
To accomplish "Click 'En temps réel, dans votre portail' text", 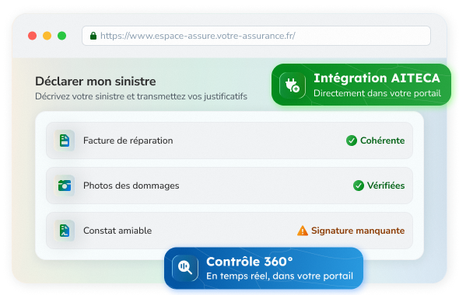I will click(279, 276).
